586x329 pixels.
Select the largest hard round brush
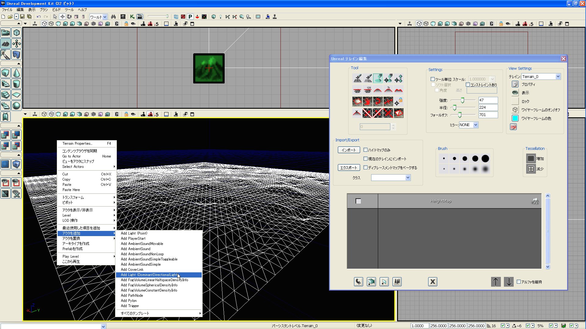pos(485,158)
